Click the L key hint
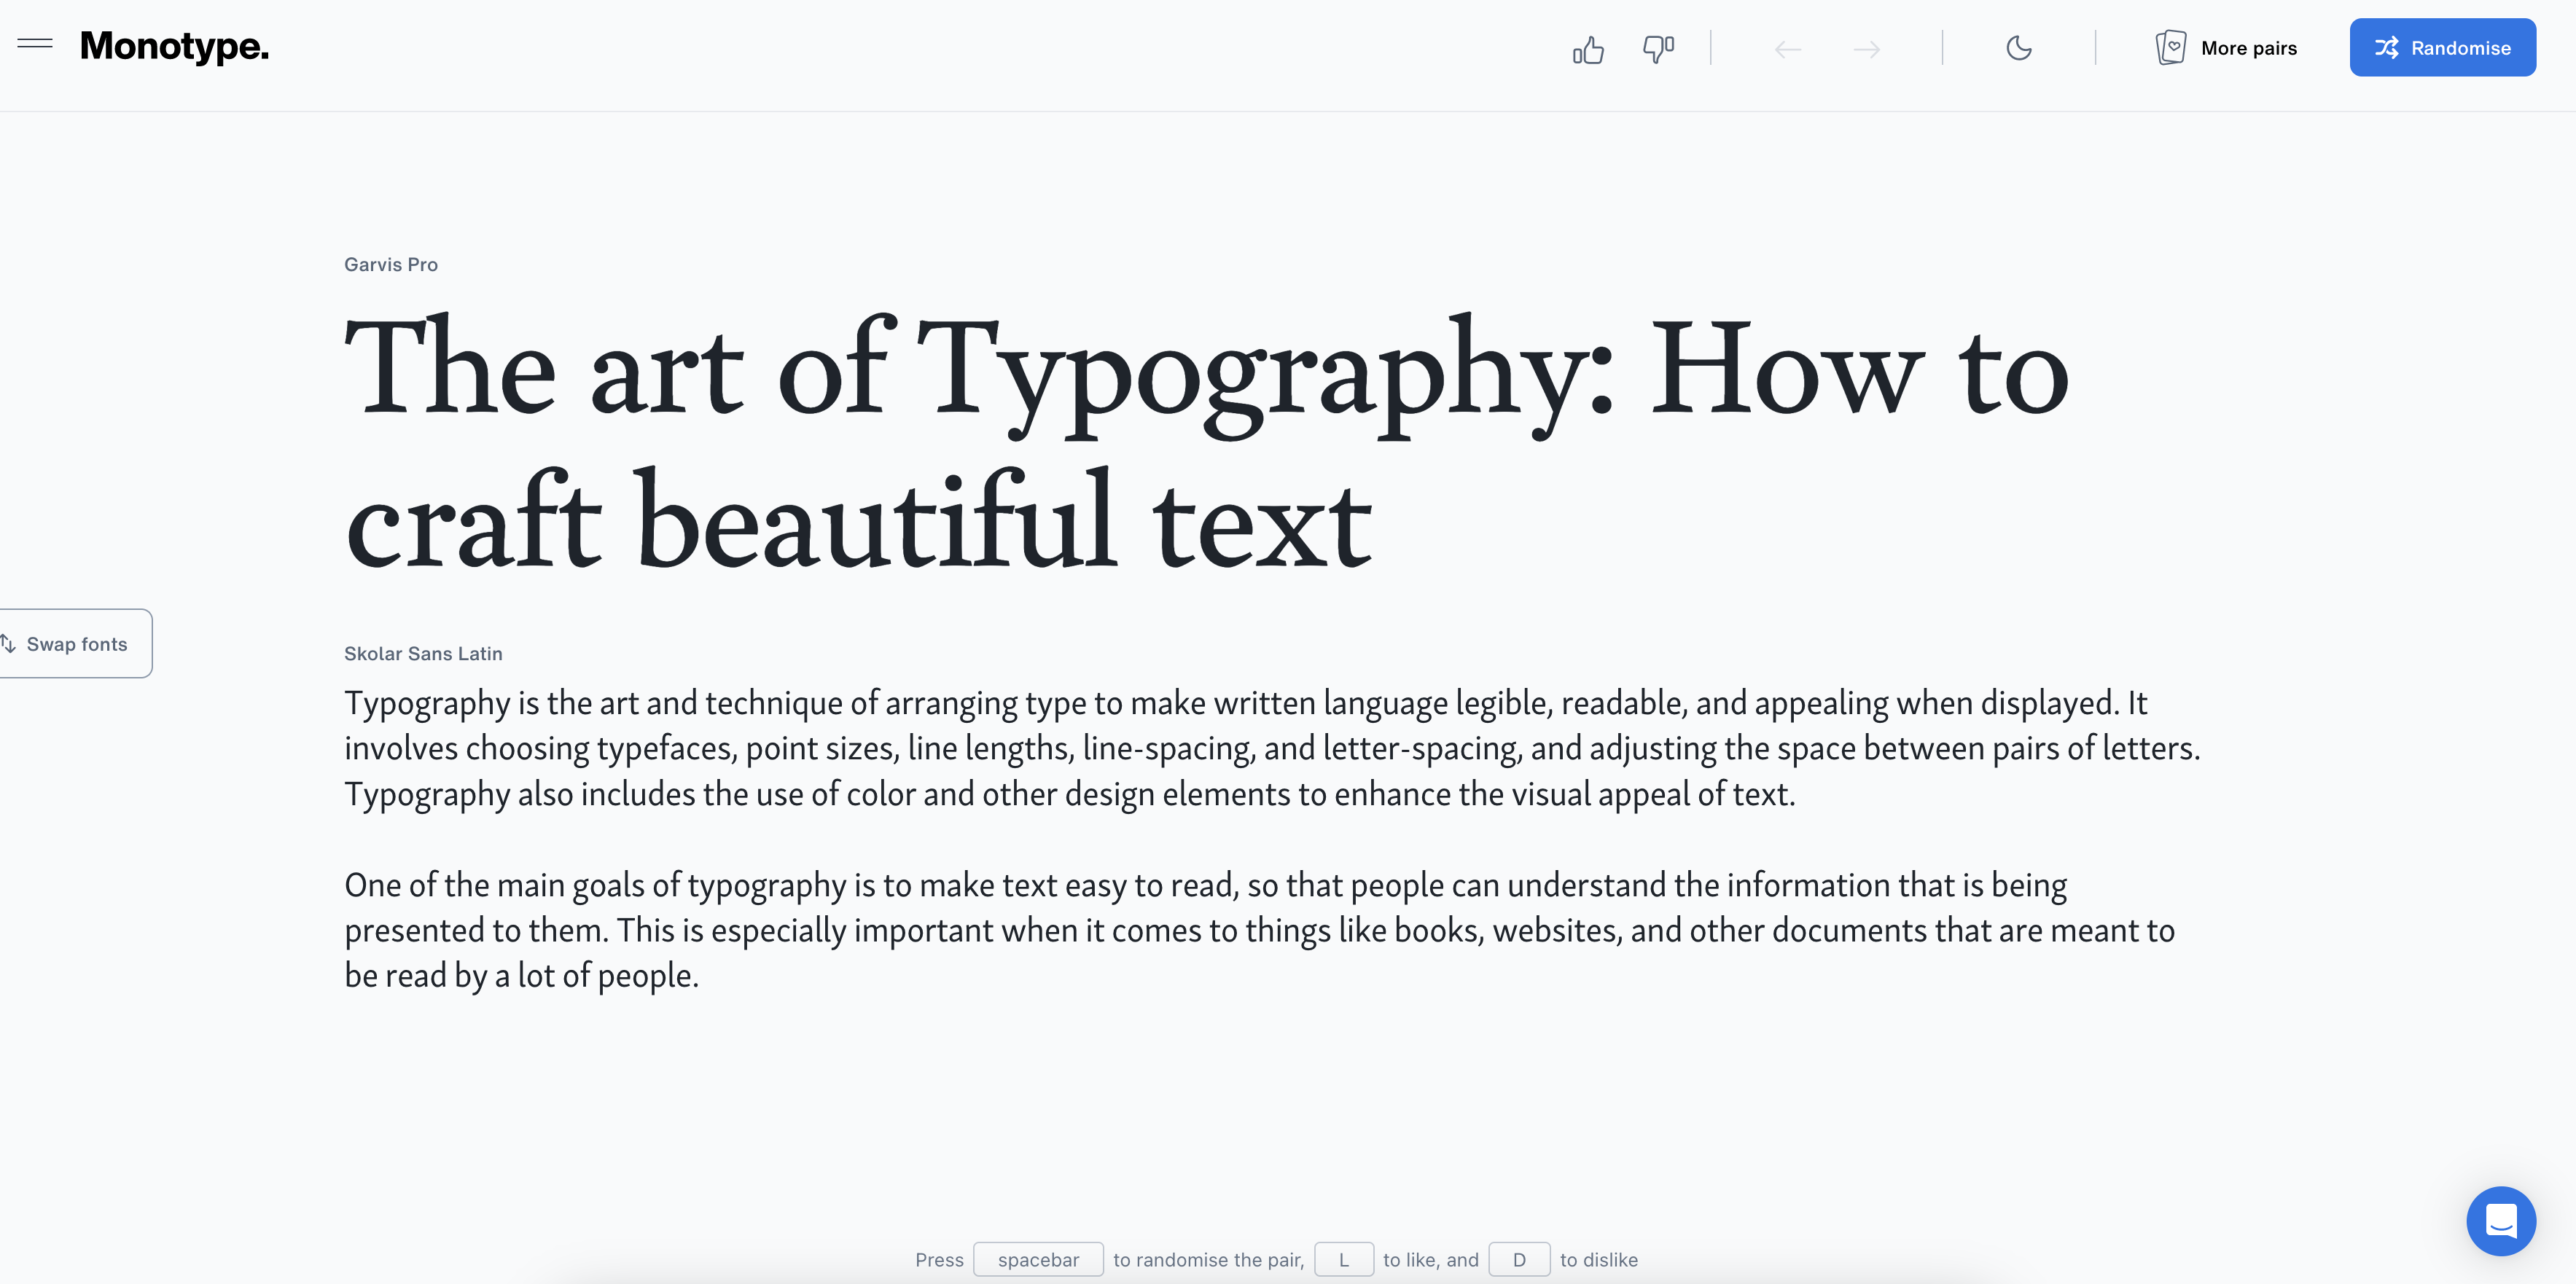The image size is (2576, 1284). click(1343, 1260)
